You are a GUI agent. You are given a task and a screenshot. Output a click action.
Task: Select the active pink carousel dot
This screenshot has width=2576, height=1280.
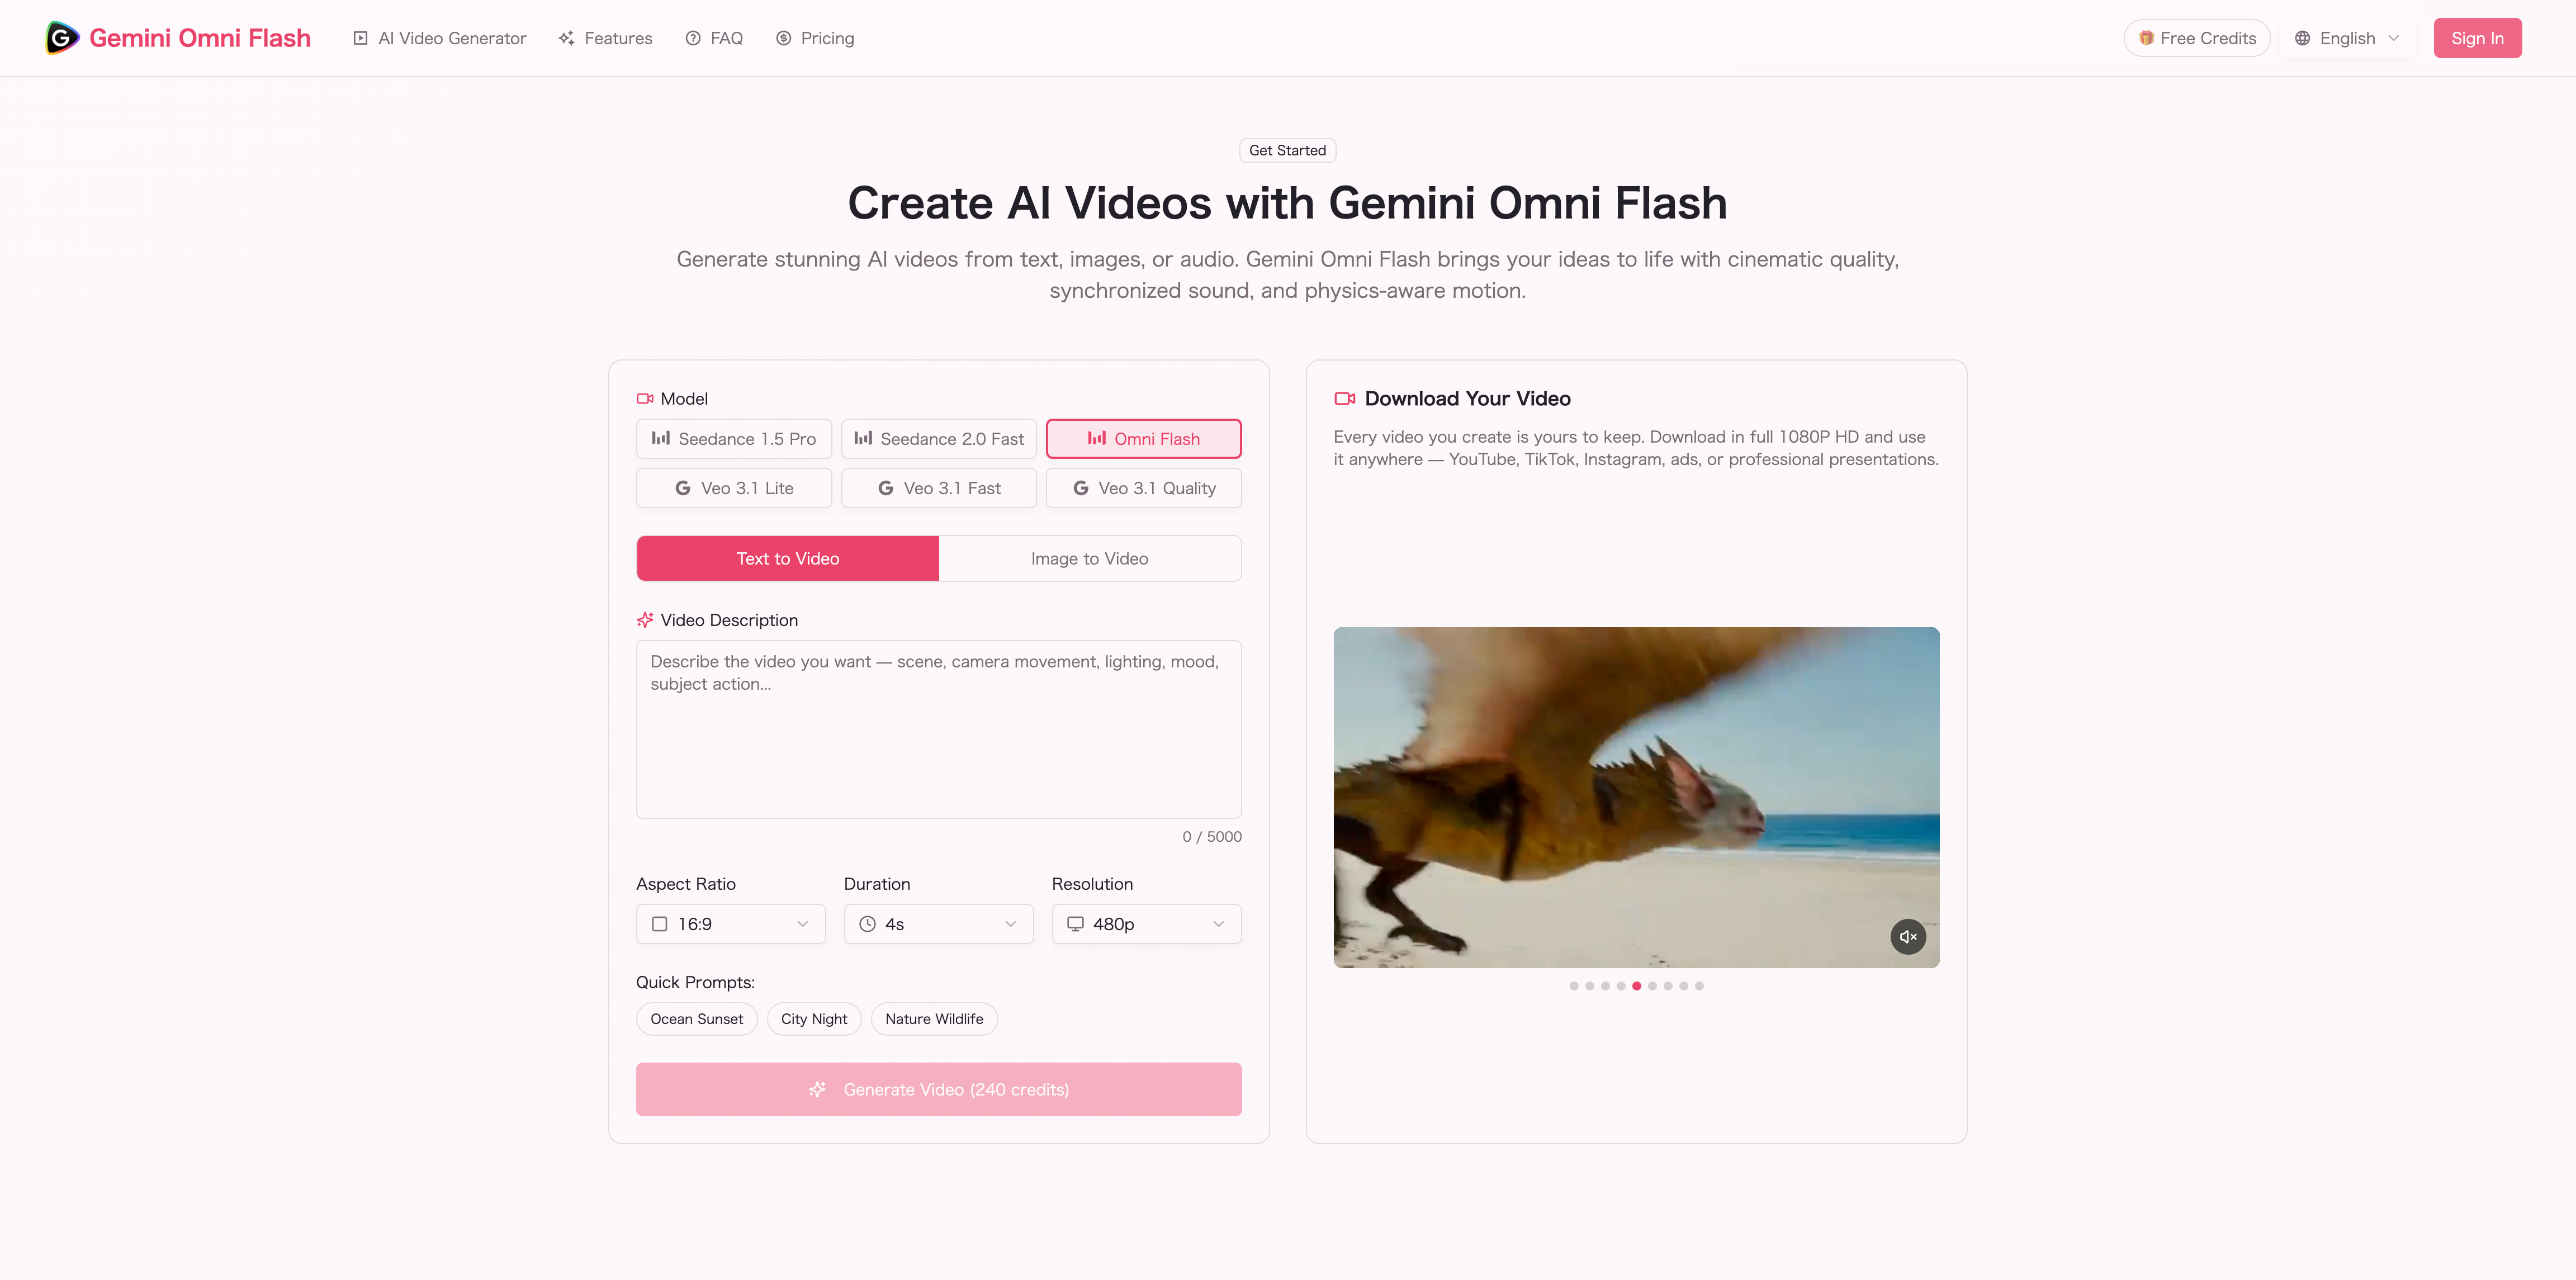click(1637, 986)
